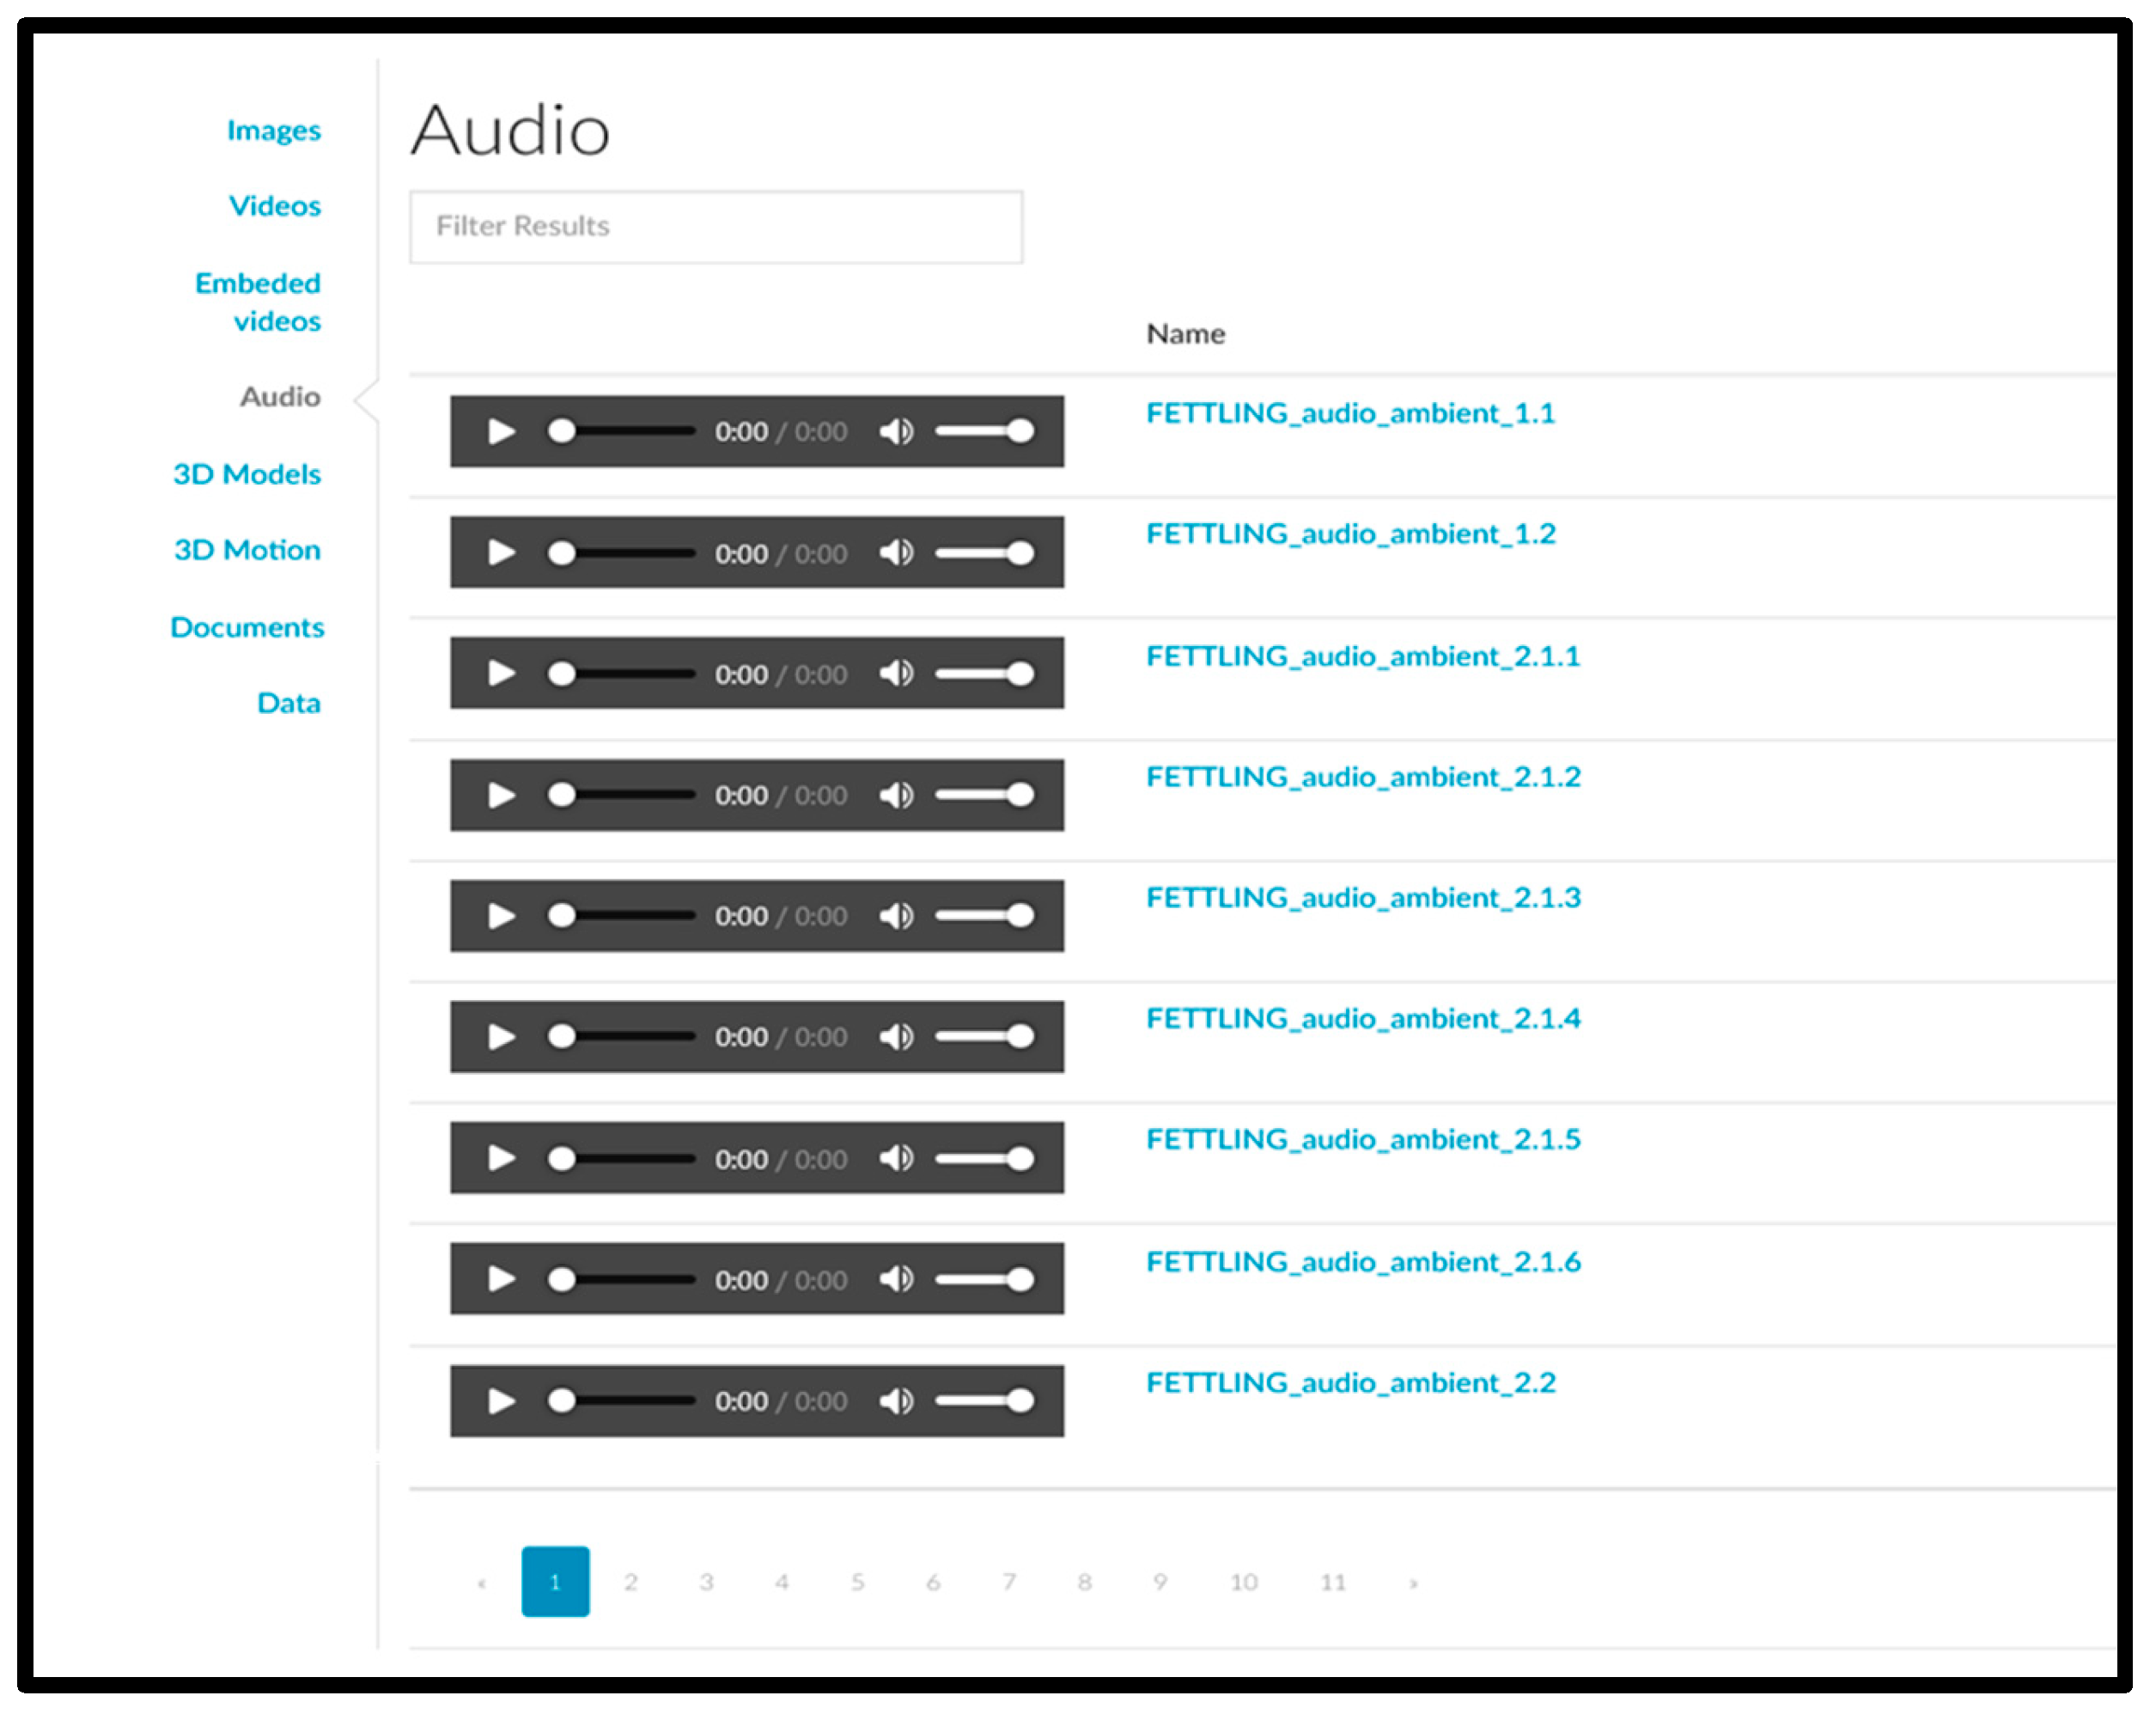Open the FETTLING_audio_ambient_2.1.1 link
Image resolution: width=2156 pixels, height=1720 pixels.
point(1362,656)
